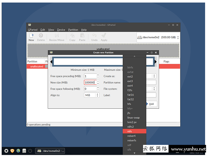Close the Create new Partition dialog
207x156 pixels.
[156, 52]
